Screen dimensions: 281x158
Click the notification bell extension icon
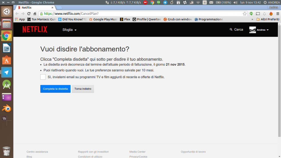pos(264,14)
